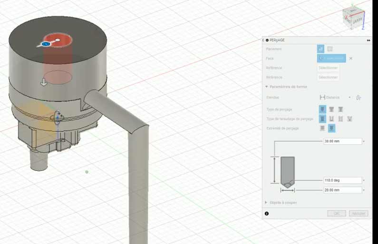
Task: Clear the selected Face with the X
Action: tap(351, 58)
